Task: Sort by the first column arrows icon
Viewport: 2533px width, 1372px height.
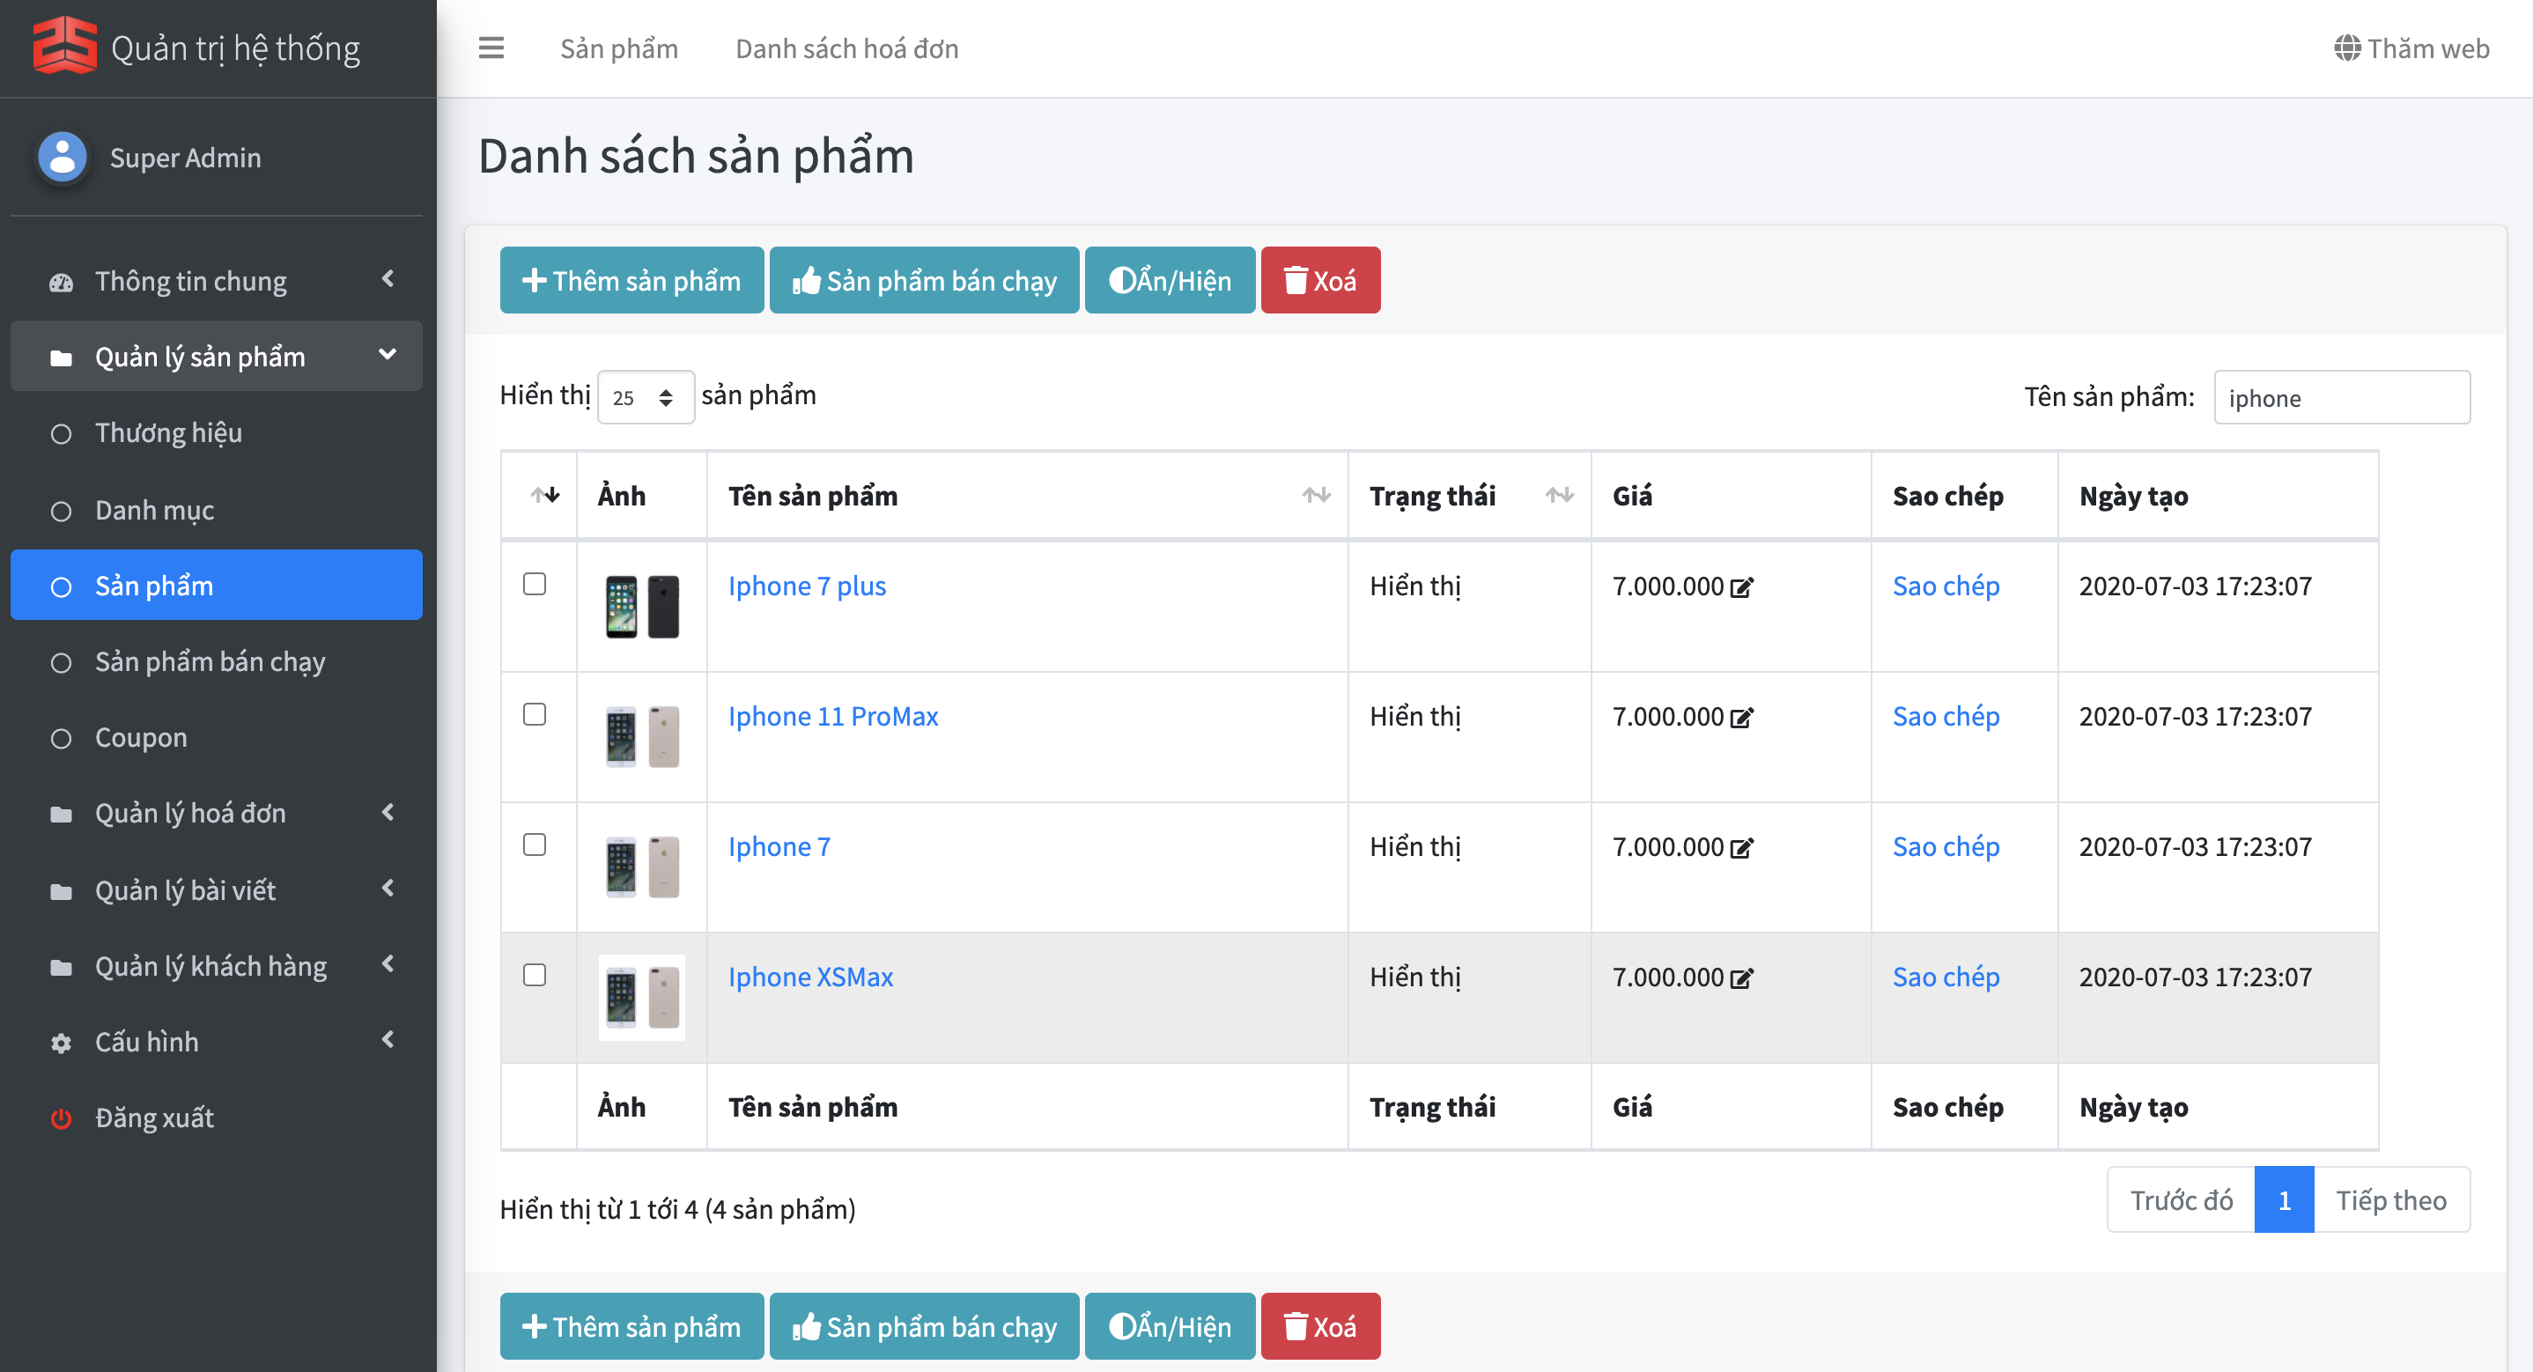Action: 545,495
